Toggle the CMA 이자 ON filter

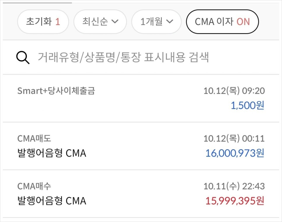[x=222, y=22]
